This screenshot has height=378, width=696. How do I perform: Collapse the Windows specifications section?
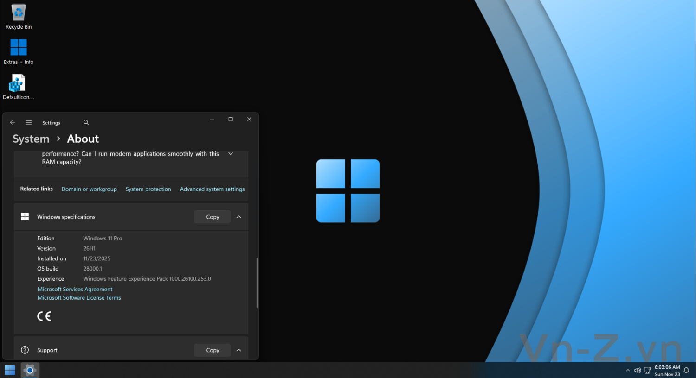click(x=239, y=217)
